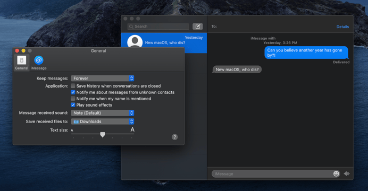The width and height of the screenshot is (368, 191).
Task: Click the Yesterday timestamp in conversation list
Action: coord(194,38)
